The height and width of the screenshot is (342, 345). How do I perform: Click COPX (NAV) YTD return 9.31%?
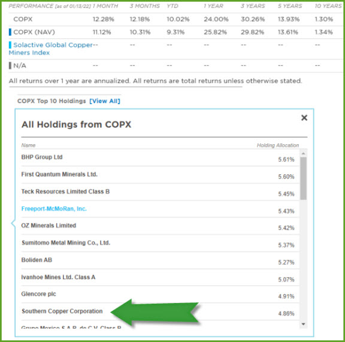175,32
